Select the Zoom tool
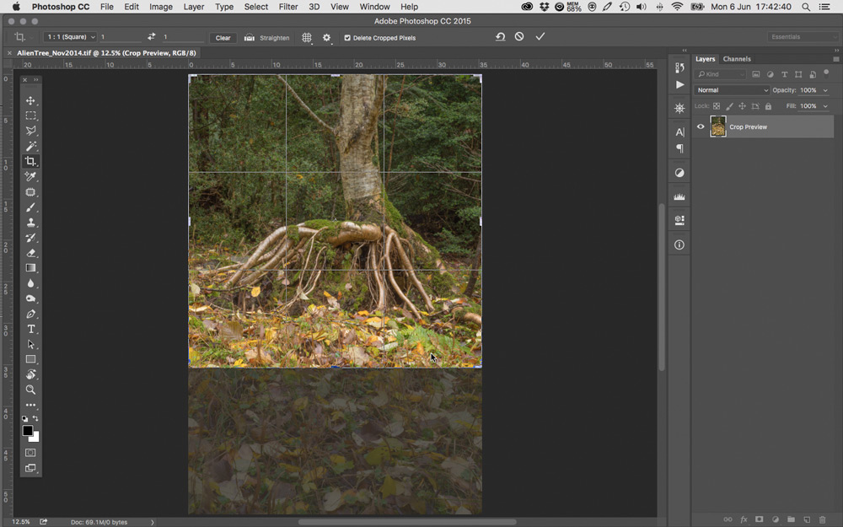The height and width of the screenshot is (527, 843). [31, 390]
